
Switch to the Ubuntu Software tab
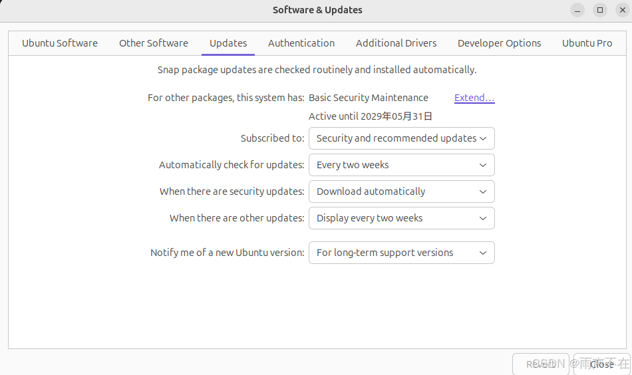(x=60, y=43)
